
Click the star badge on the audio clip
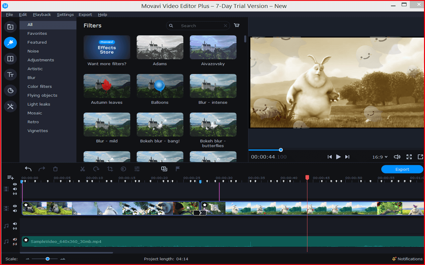[26, 240]
